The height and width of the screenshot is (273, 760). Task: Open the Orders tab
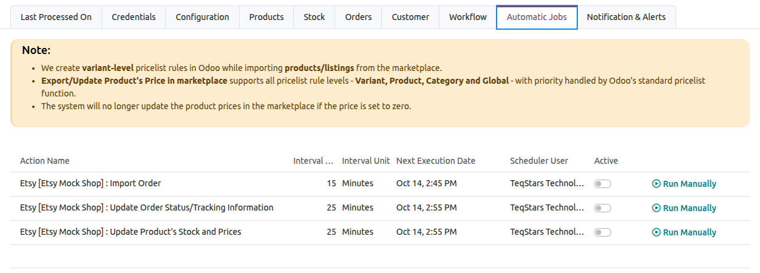[358, 17]
